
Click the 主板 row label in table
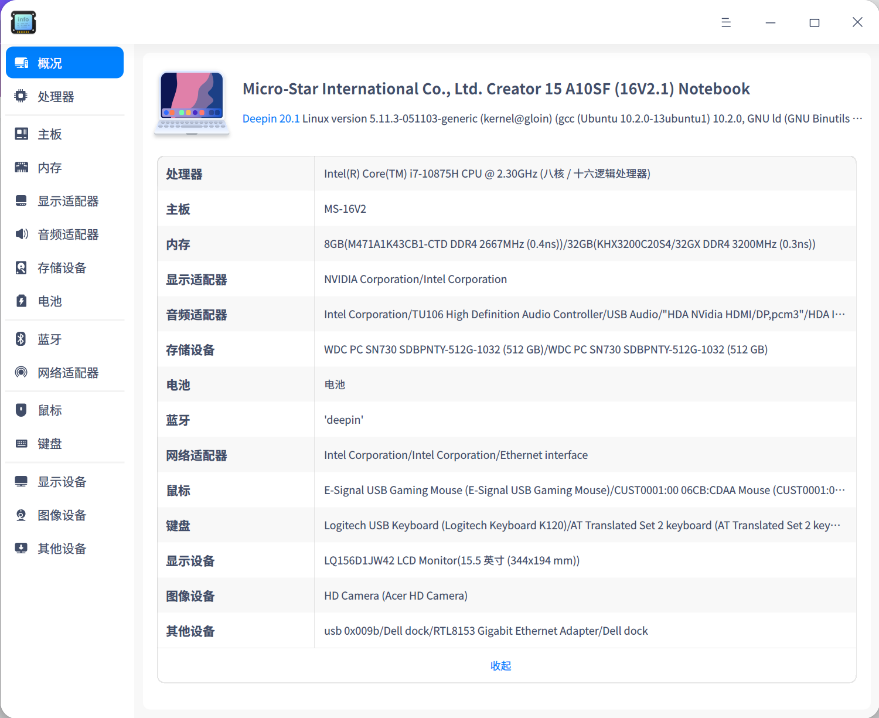178,209
